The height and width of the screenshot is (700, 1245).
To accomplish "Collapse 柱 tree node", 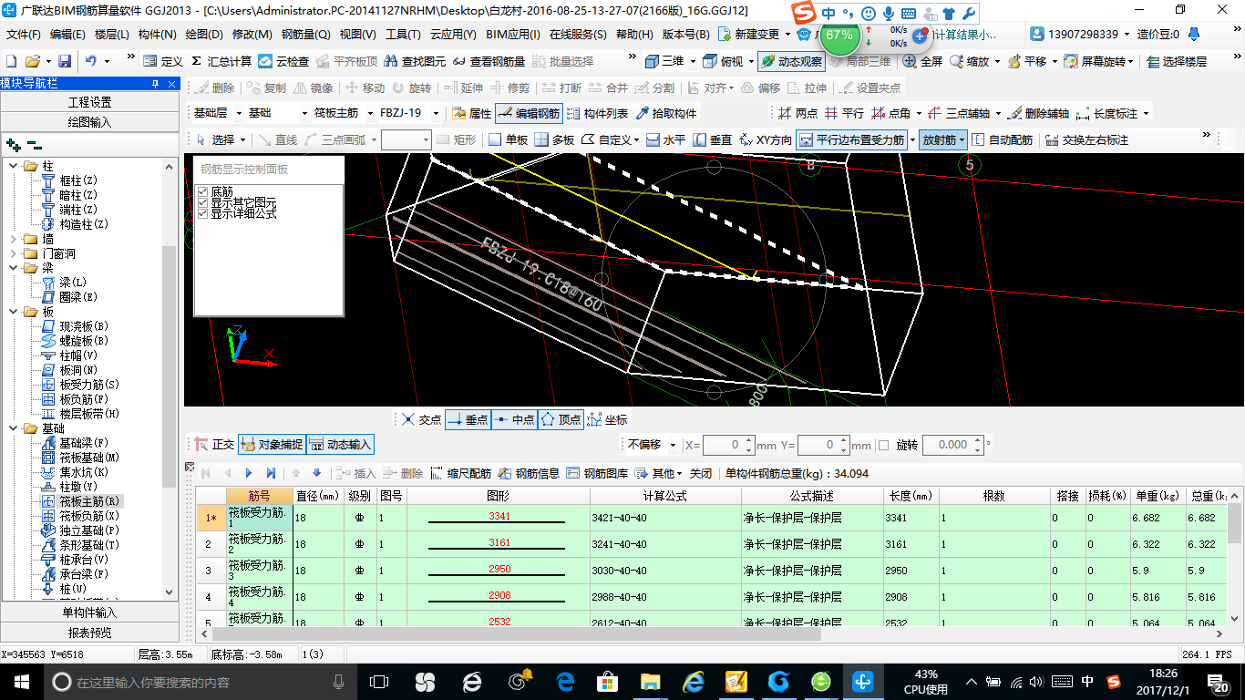I will coord(13,166).
